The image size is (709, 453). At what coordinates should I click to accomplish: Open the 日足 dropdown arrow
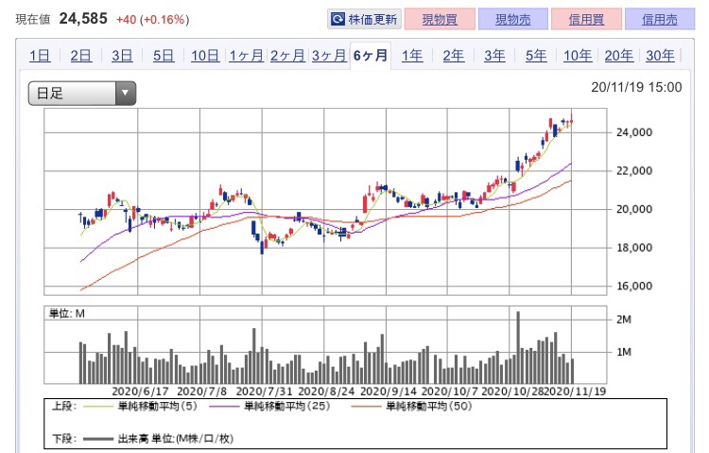coord(125,94)
